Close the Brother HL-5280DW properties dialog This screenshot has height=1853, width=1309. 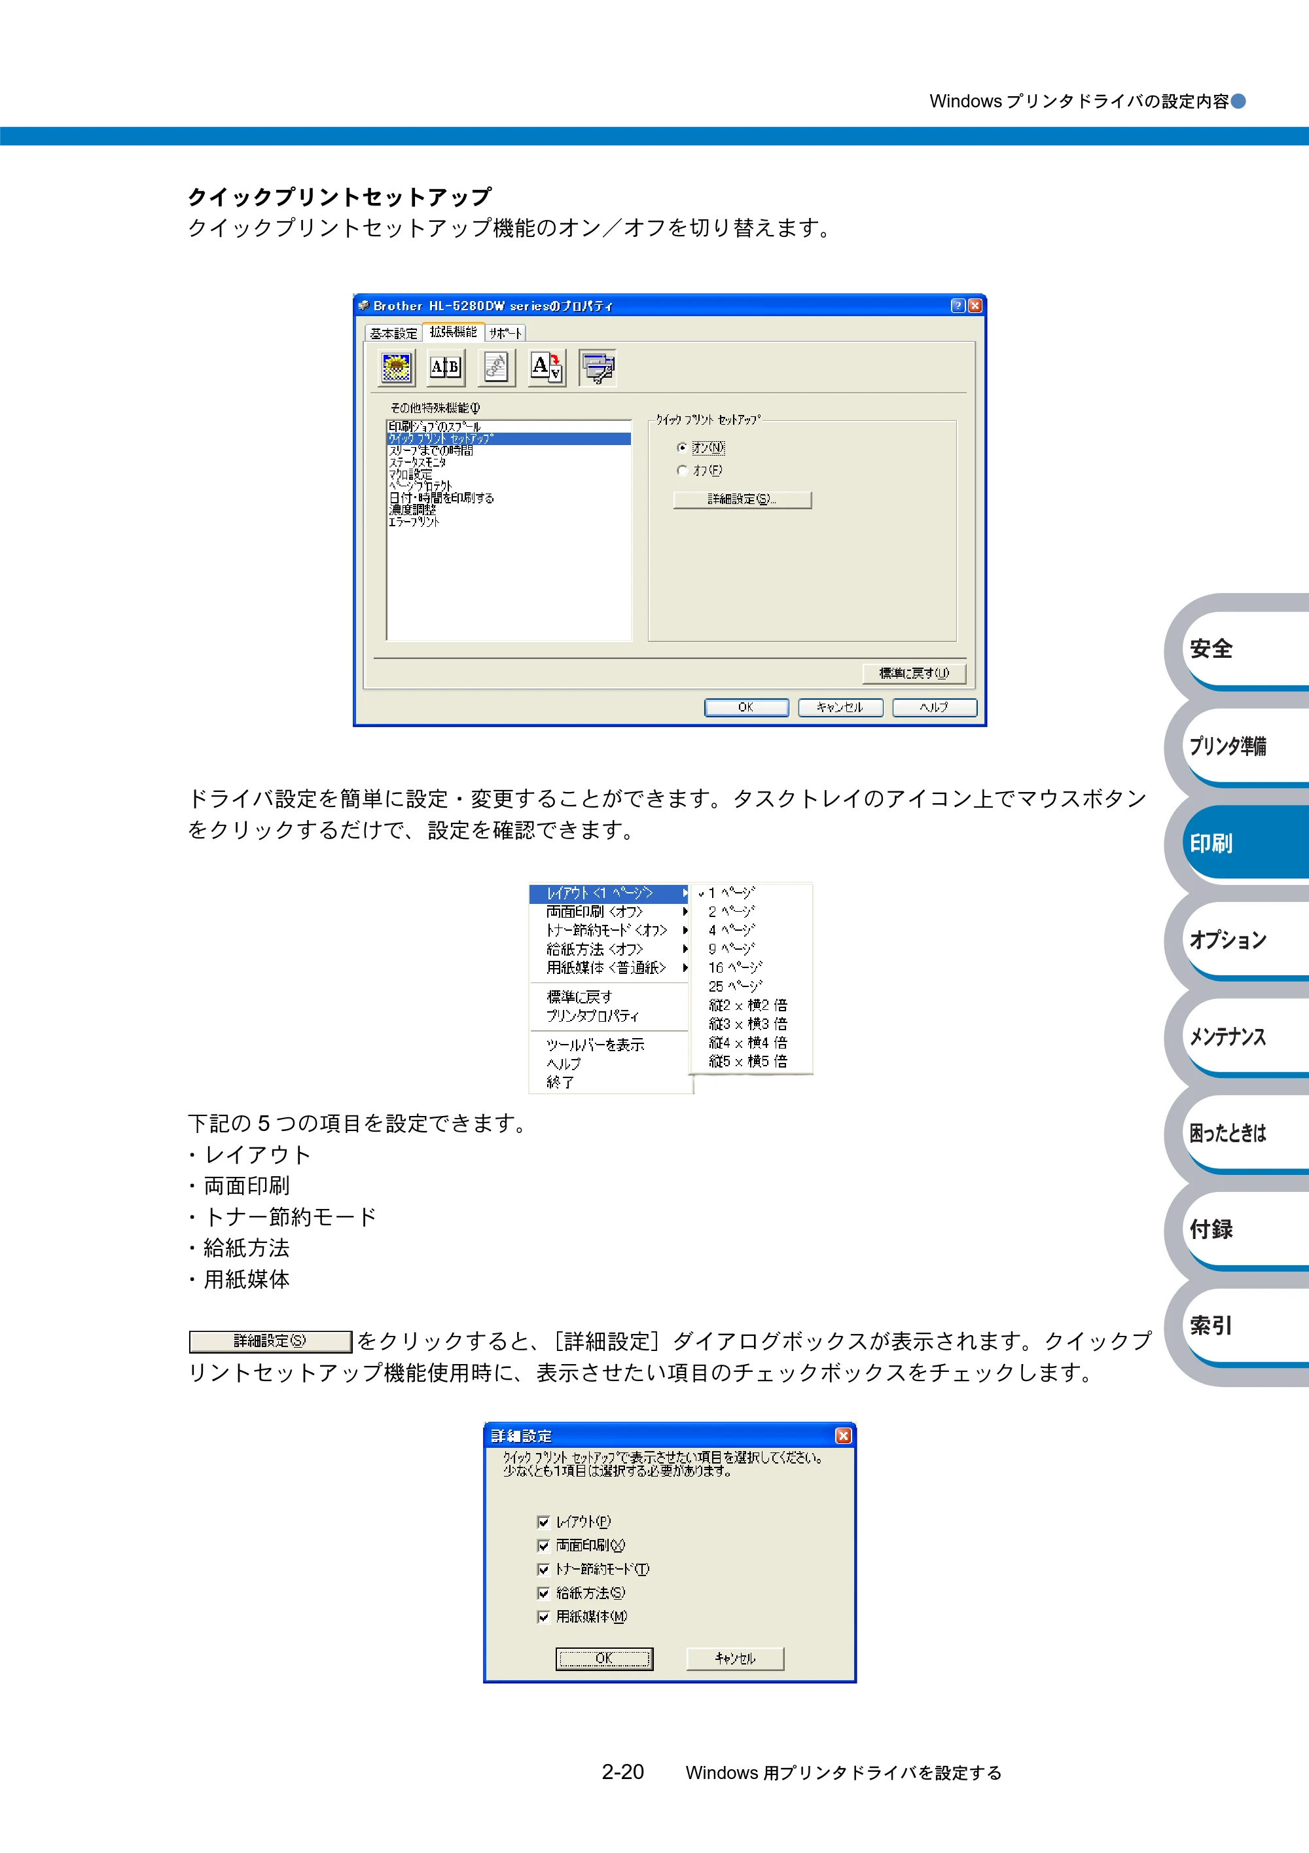975,306
